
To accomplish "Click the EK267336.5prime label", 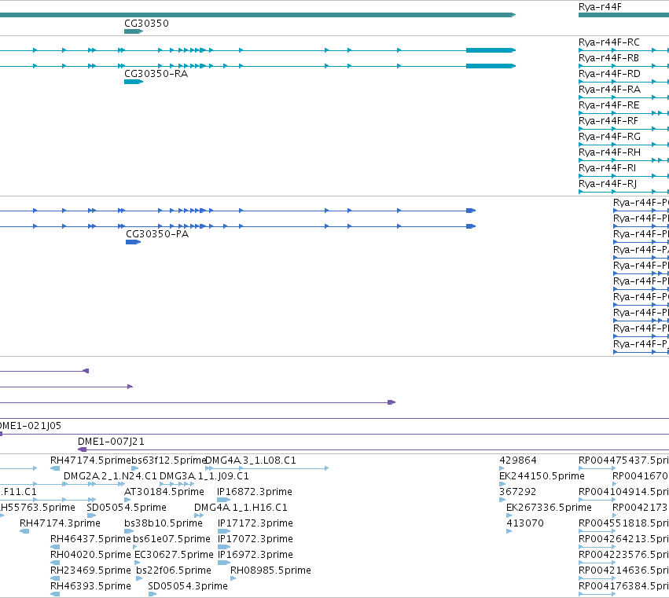I will pos(549,508).
